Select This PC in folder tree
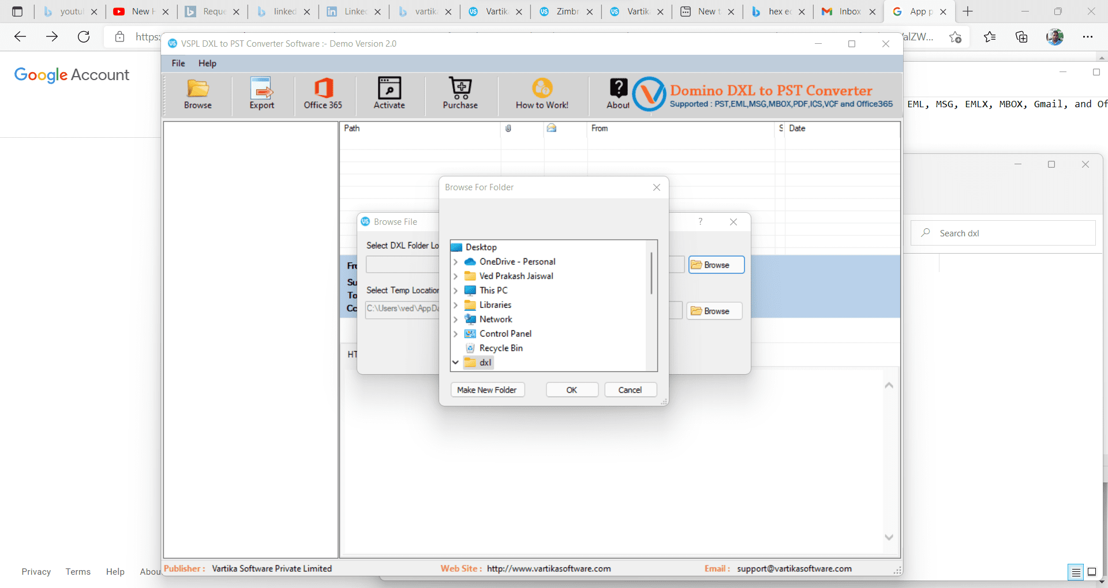Image resolution: width=1108 pixels, height=588 pixels. coord(493,291)
